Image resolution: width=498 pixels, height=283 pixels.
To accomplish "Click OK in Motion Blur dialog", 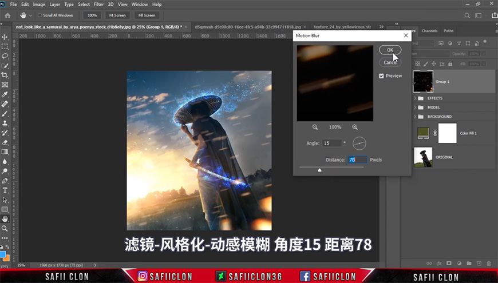I will (390, 50).
